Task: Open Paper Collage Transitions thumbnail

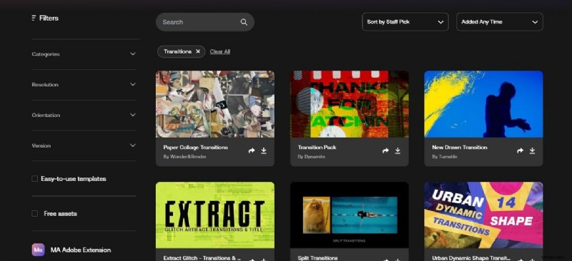Action: (x=215, y=104)
